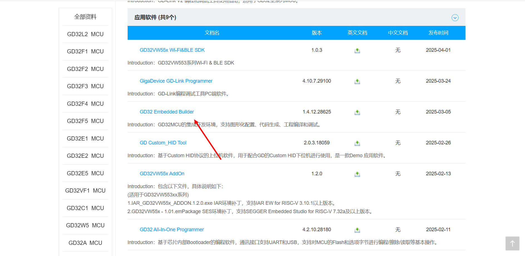Viewport: 525px width, 256px height.
Task: Open the GigaDevice GD-Link Programmer link
Action: click(x=176, y=81)
